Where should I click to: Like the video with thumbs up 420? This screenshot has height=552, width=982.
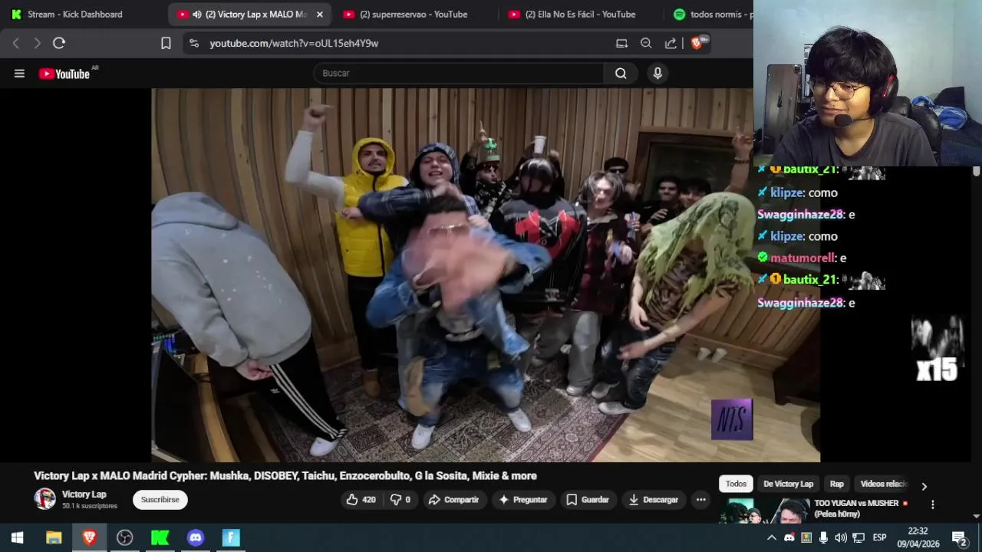click(361, 500)
